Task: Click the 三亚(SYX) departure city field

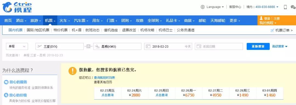Action: tap(59, 47)
